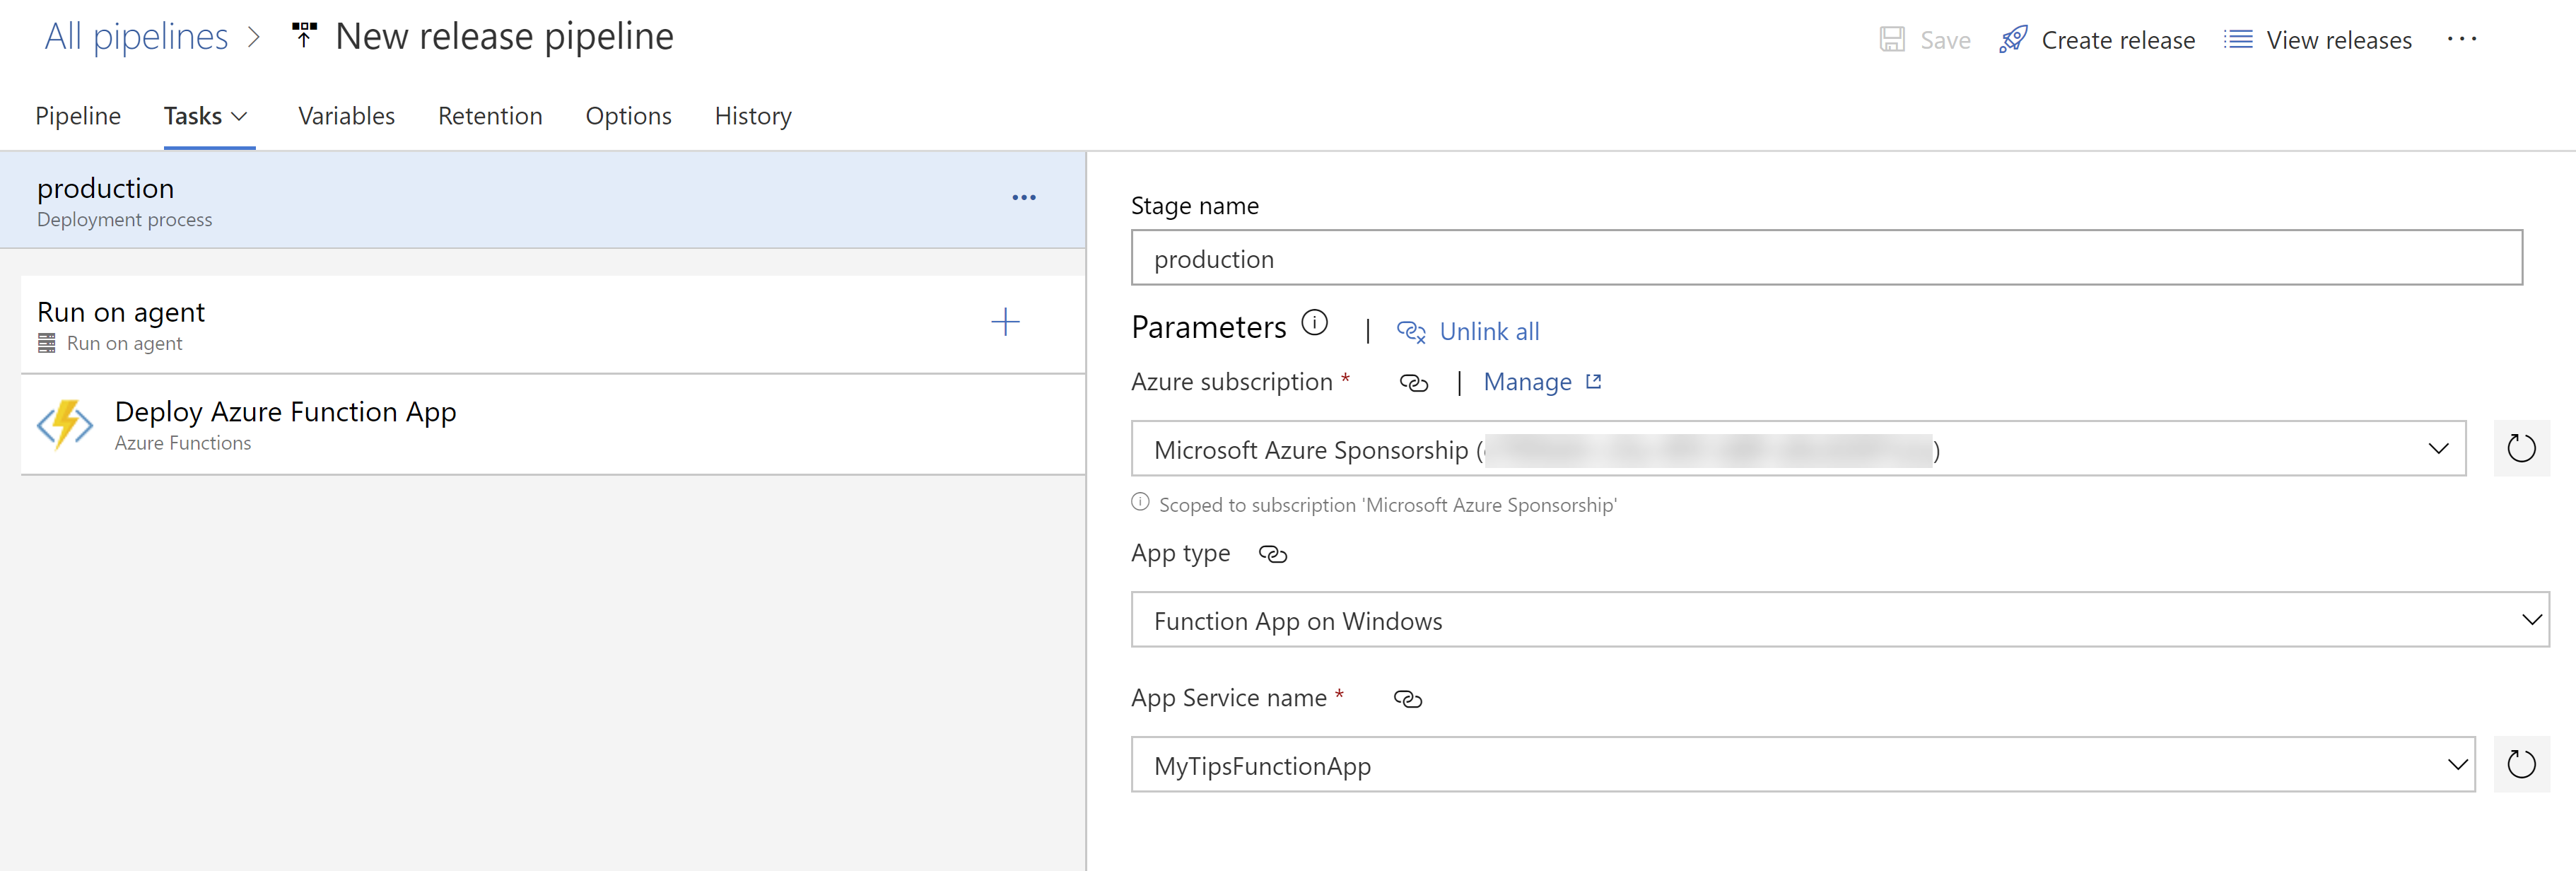
Task: Click the Save disk icon
Action: pos(1892,40)
